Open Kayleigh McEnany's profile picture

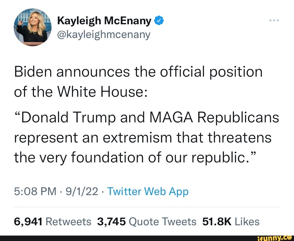click(32, 27)
